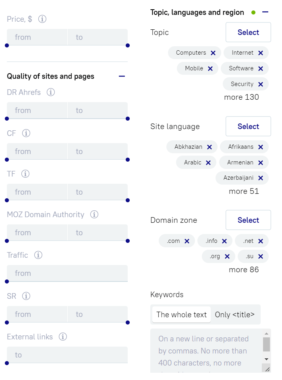Open the Site language Select dropdown
The image size is (282, 380).
248,126
